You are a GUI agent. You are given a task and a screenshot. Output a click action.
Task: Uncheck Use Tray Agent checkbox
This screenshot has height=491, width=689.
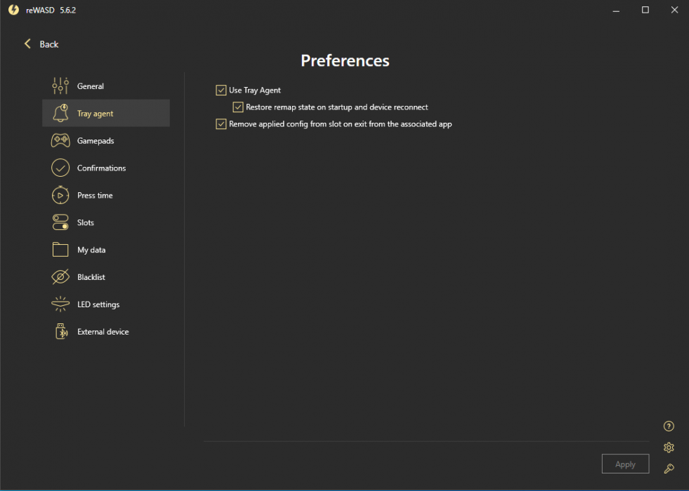click(x=221, y=90)
